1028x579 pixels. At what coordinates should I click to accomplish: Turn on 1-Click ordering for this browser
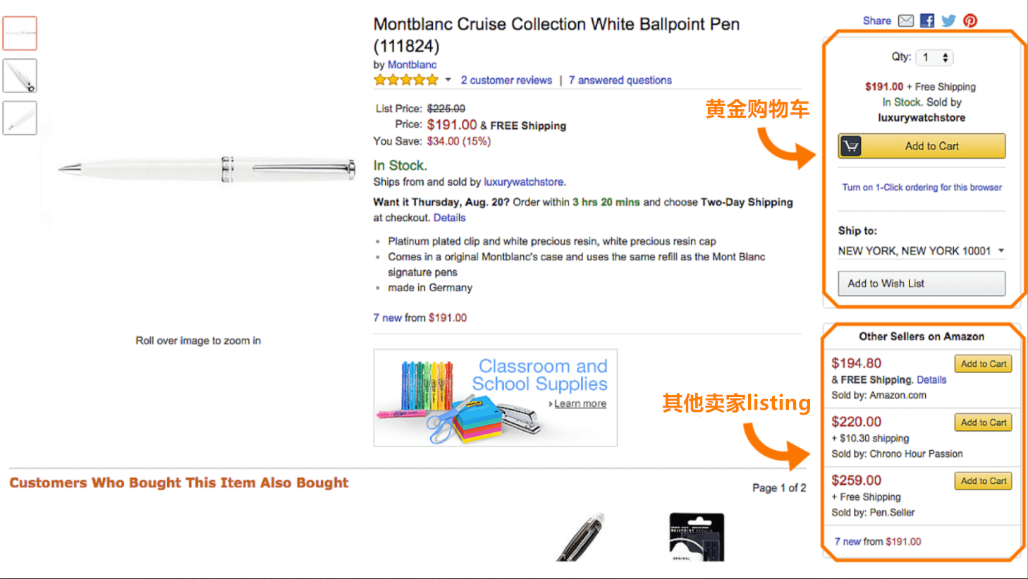click(x=922, y=188)
